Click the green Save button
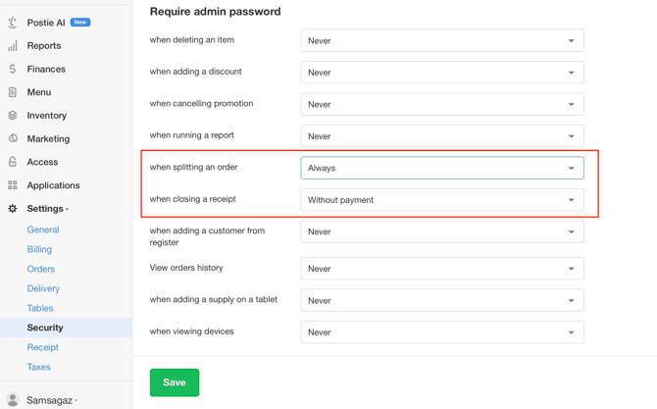The image size is (657, 409). (x=175, y=383)
